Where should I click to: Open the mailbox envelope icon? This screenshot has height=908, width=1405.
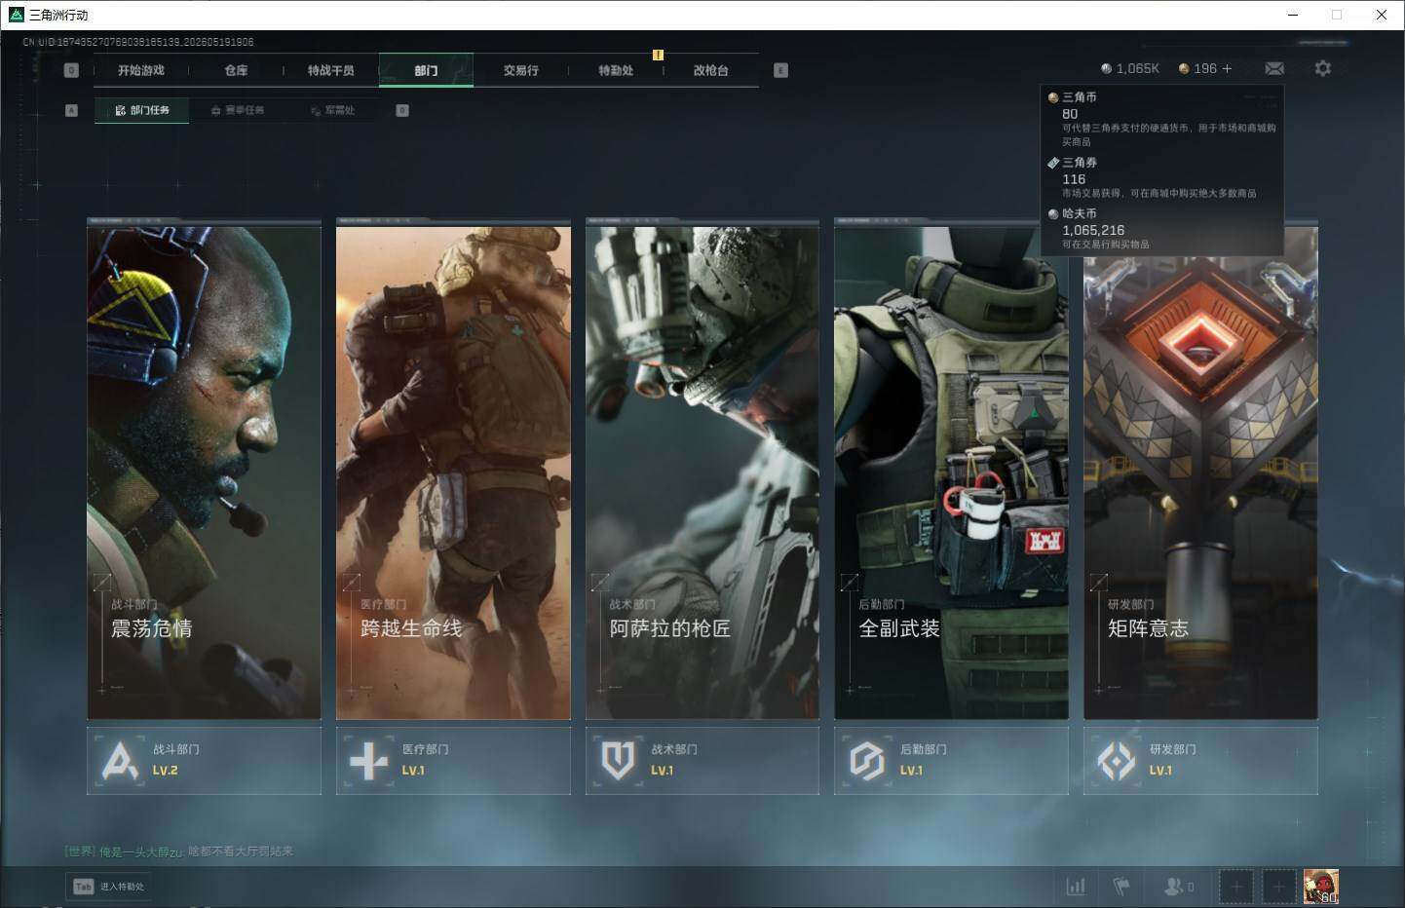click(x=1274, y=68)
